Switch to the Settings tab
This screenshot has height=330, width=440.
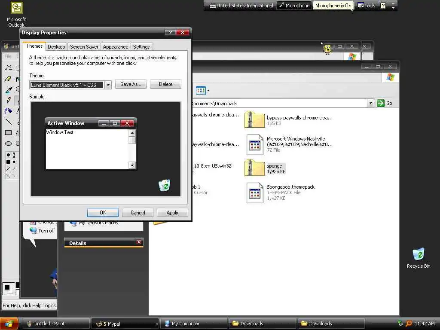tap(141, 47)
